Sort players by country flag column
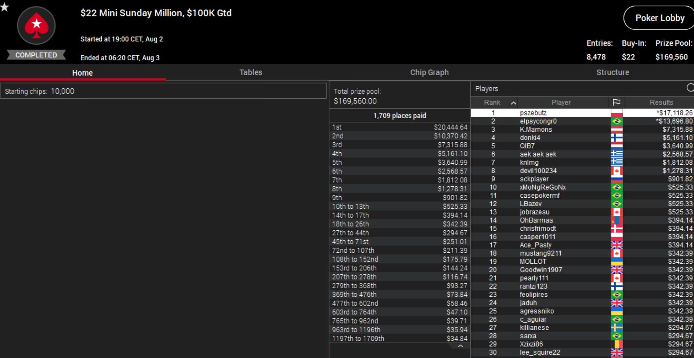The width and height of the screenshot is (694, 358). pyautogui.click(x=617, y=102)
